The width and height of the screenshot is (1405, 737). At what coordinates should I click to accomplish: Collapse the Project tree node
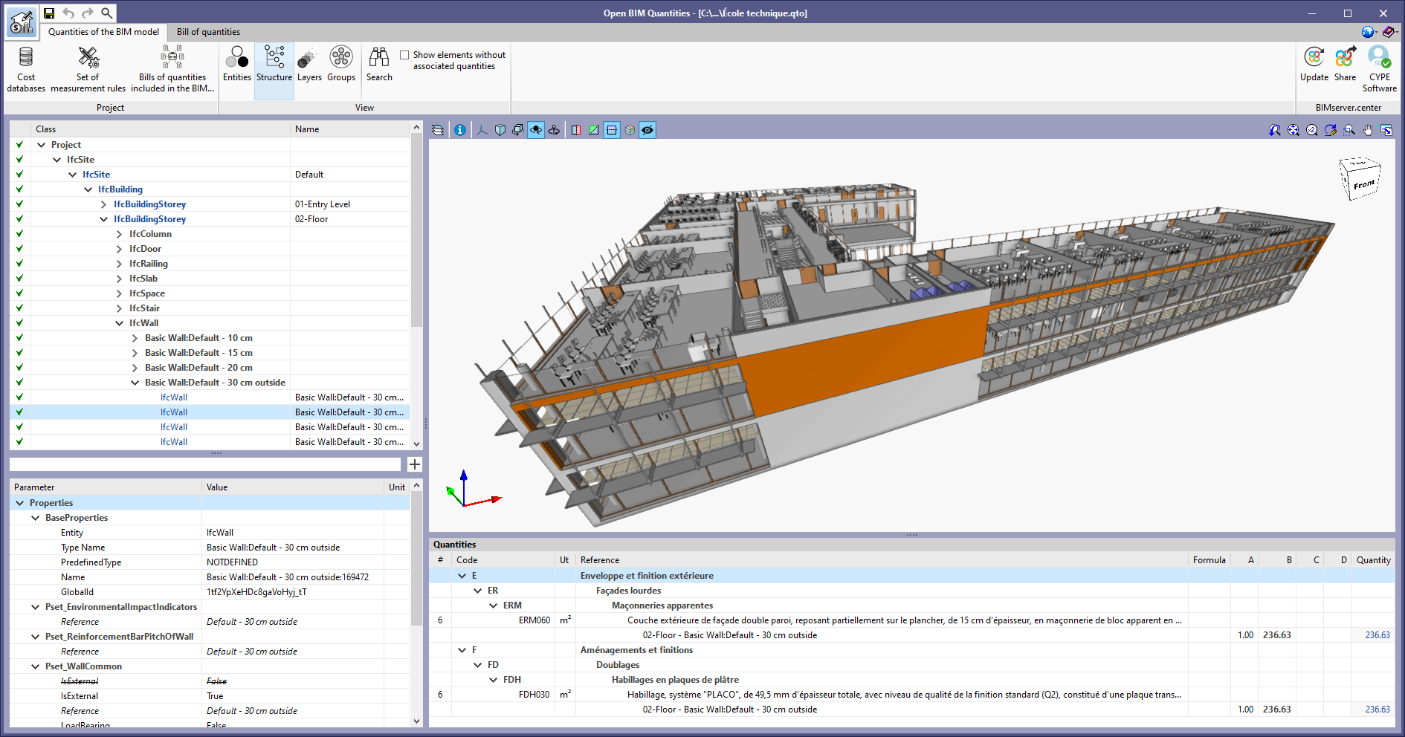click(42, 145)
